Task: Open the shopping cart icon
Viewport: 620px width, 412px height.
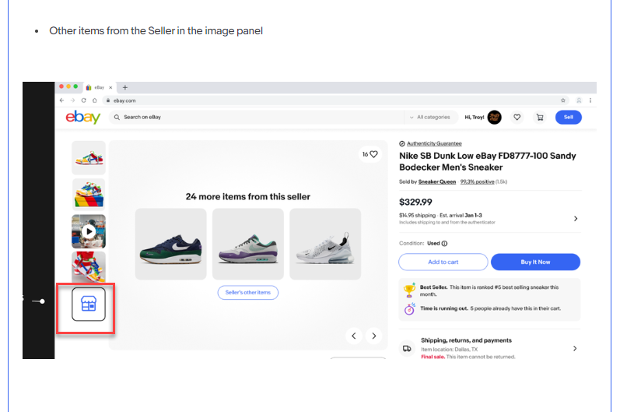Action: (x=540, y=118)
